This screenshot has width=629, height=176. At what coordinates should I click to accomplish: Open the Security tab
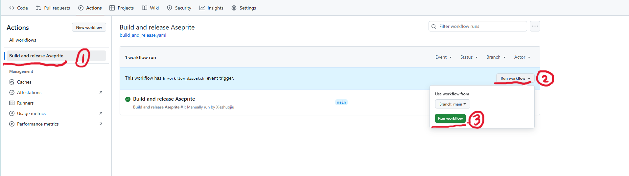pos(179,8)
